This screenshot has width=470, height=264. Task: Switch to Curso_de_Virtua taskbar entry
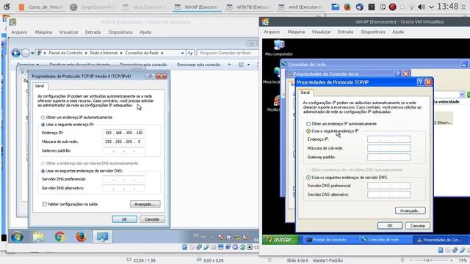point(40,7)
